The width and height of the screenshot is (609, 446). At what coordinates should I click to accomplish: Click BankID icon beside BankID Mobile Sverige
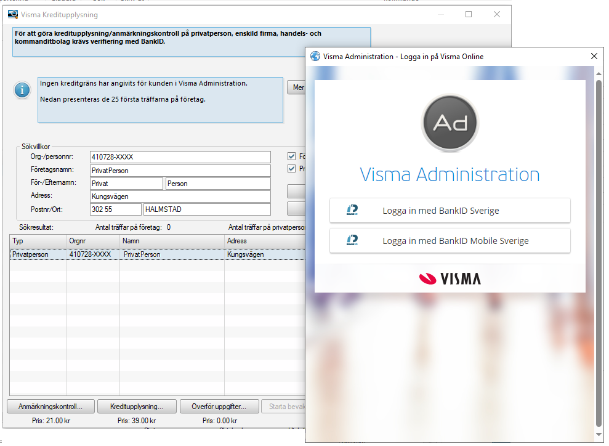click(352, 240)
